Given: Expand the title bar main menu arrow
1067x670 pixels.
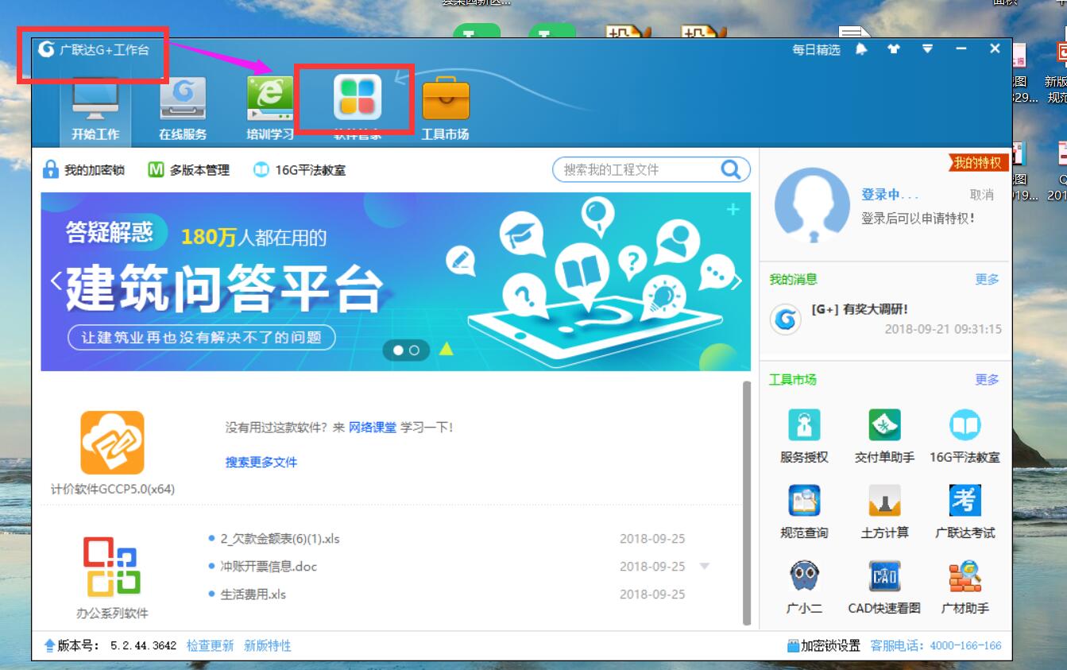Looking at the screenshot, I should click(927, 49).
